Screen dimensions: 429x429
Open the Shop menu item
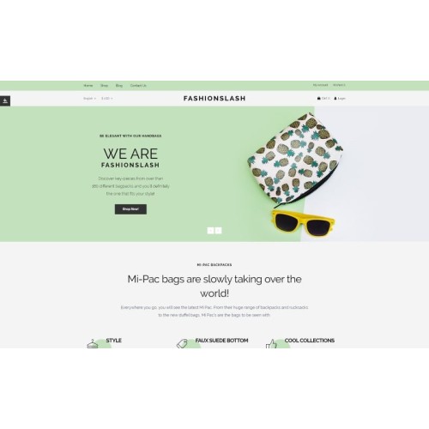105,86
